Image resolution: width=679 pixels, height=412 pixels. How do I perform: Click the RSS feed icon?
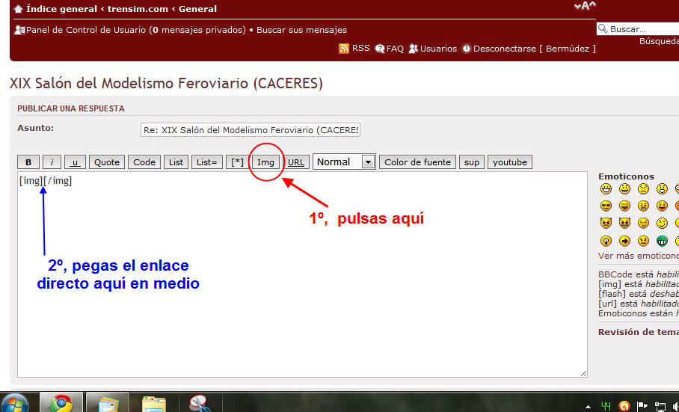click(x=344, y=49)
